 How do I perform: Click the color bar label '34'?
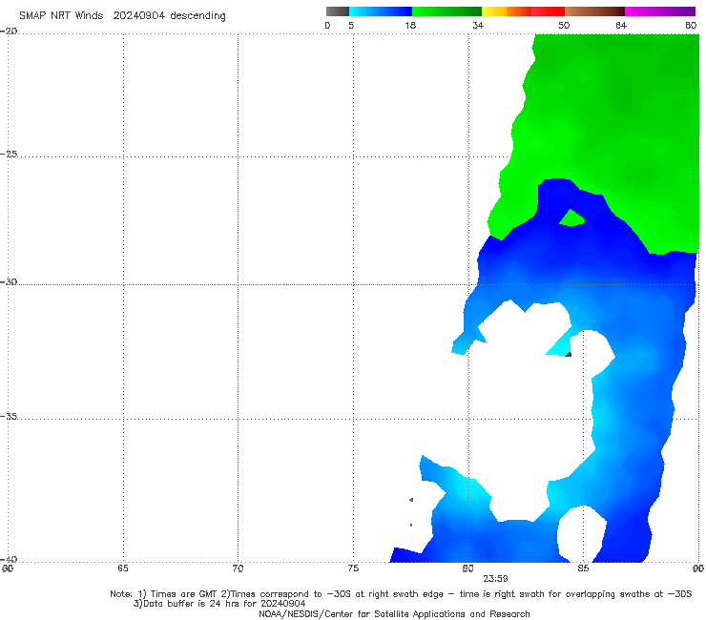(478, 25)
